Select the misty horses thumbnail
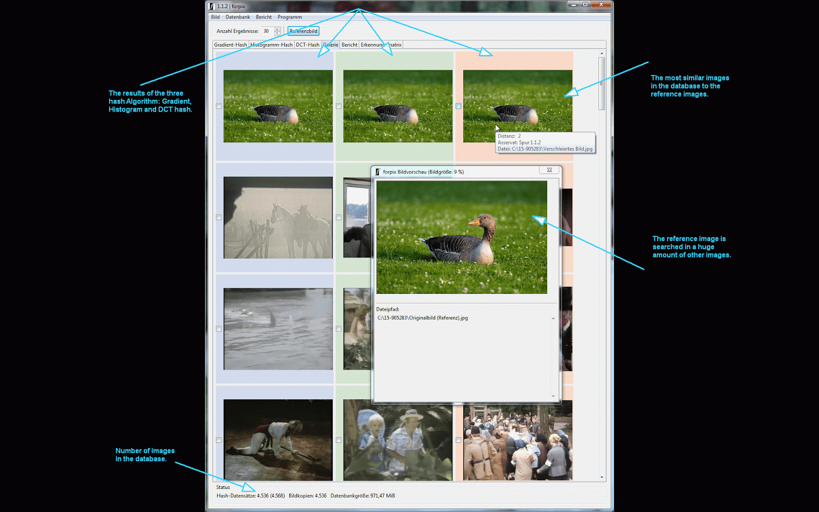The width and height of the screenshot is (819, 512). pyautogui.click(x=278, y=218)
